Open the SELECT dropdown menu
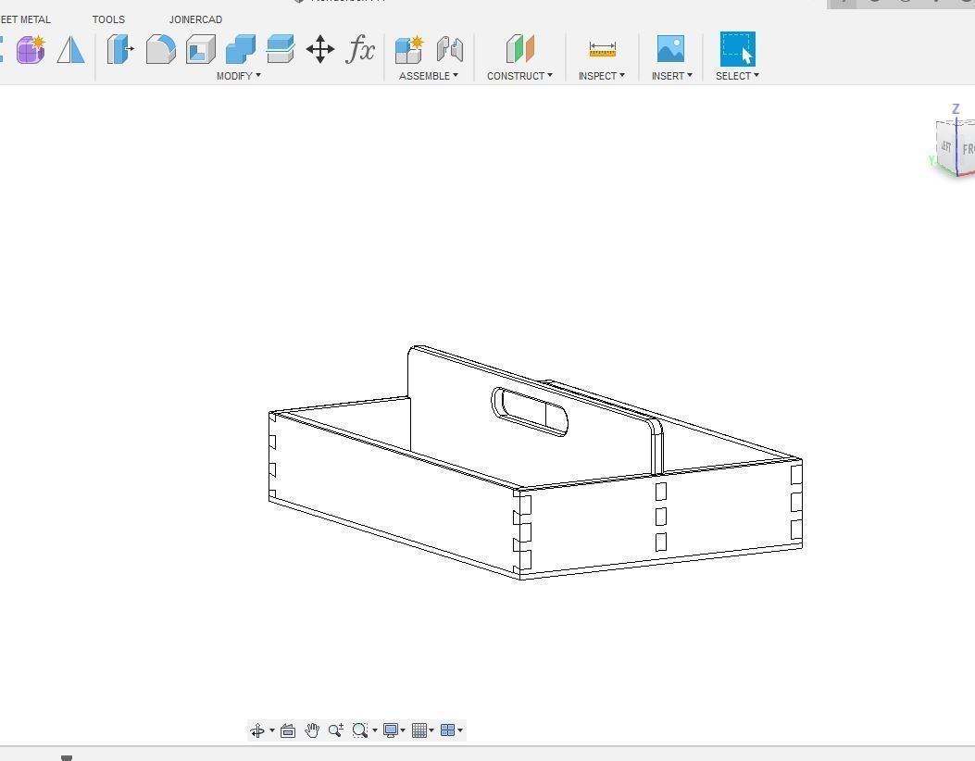The image size is (975, 761). (737, 76)
